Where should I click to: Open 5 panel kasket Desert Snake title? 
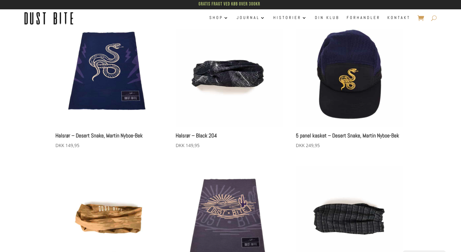[347, 135]
